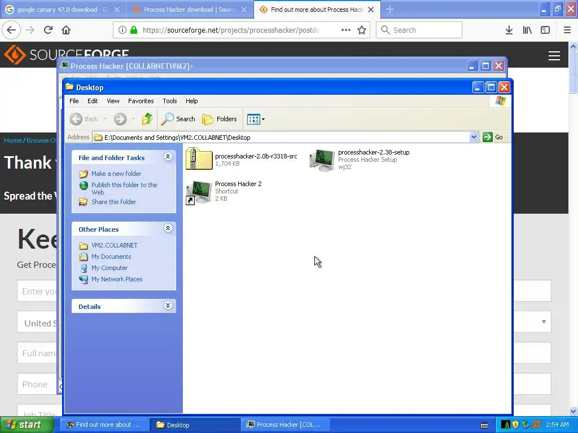Open page actions three-dot menu in URL bar

pos(346,30)
